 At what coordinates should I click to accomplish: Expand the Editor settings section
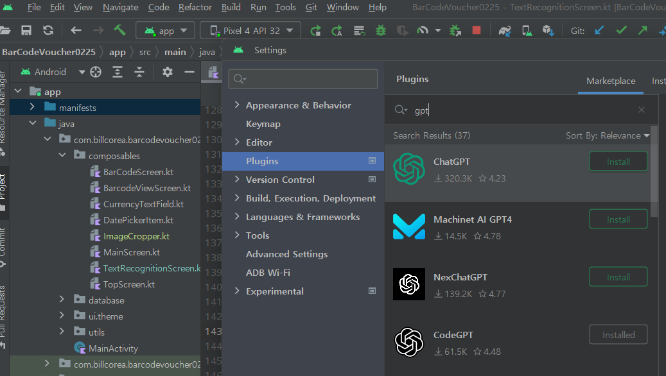pyautogui.click(x=237, y=142)
